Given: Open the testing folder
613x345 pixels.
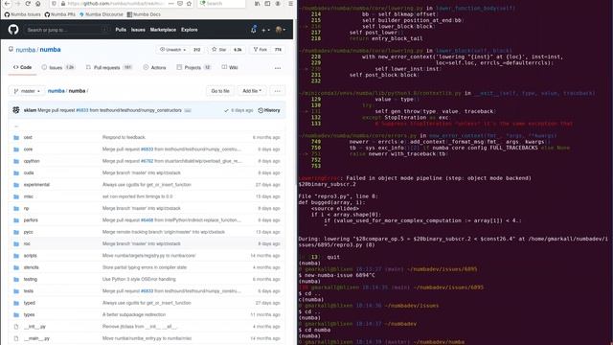Looking at the screenshot, I should [31, 279].
